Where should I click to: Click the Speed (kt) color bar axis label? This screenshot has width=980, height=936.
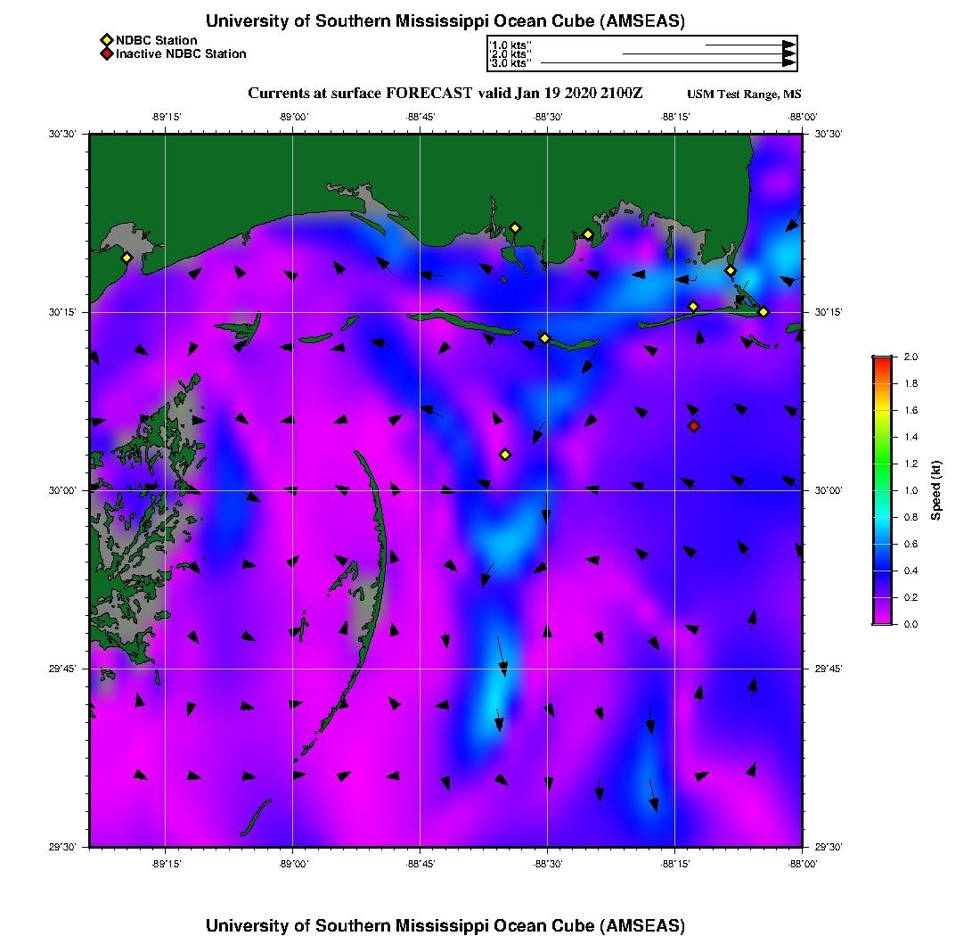(x=936, y=490)
